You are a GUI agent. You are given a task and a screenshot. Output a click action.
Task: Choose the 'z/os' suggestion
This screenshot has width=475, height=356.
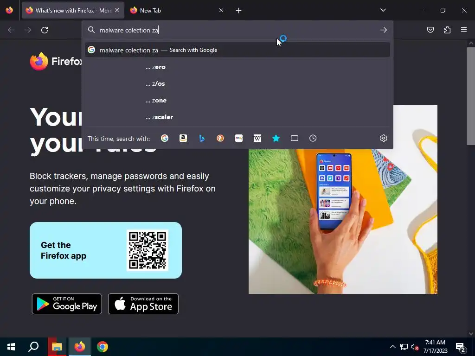pyautogui.click(x=237, y=83)
